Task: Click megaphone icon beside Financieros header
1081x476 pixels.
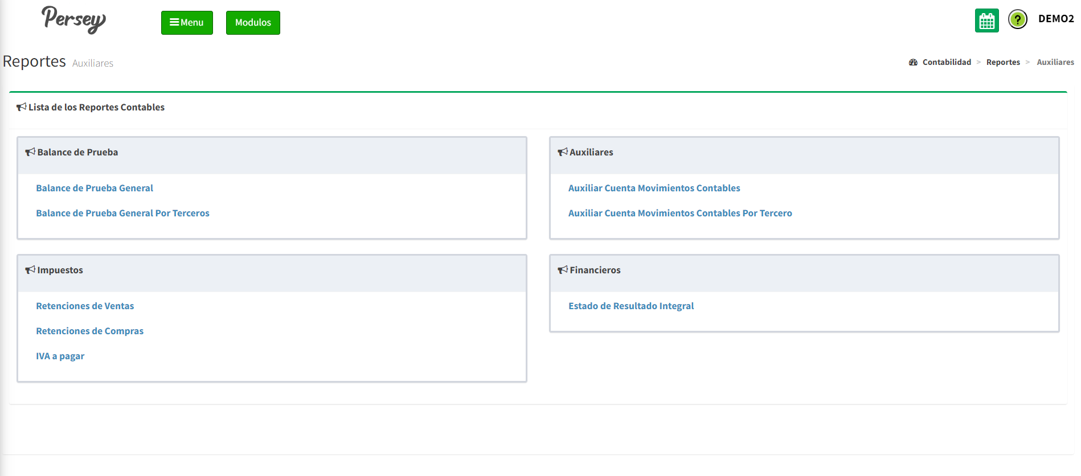Action: tap(562, 270)
